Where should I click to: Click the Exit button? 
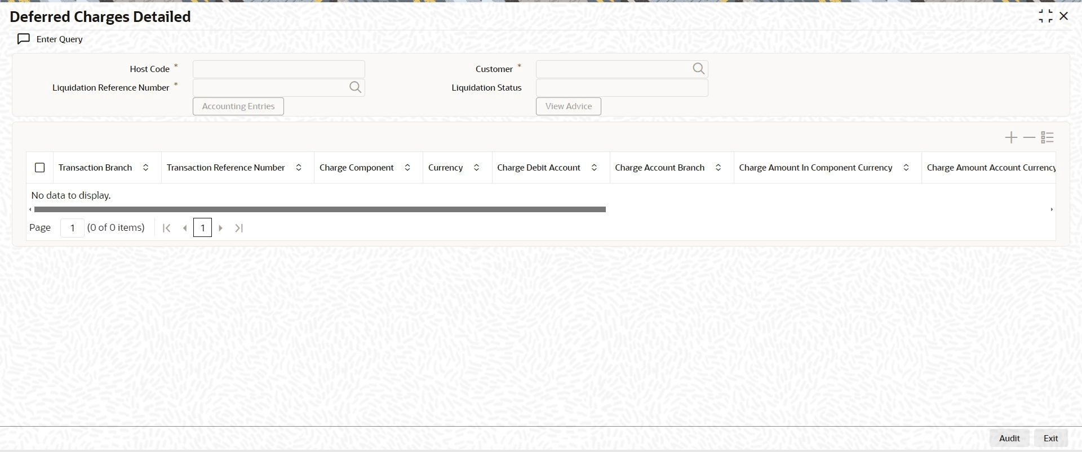[1051, 438]
